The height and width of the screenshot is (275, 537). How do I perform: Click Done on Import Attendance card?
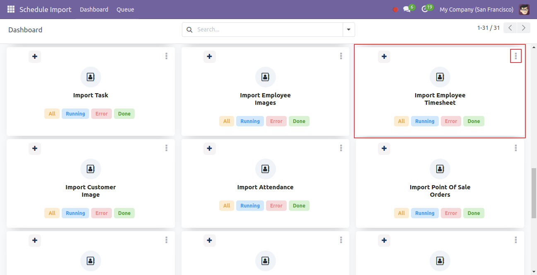299,206
